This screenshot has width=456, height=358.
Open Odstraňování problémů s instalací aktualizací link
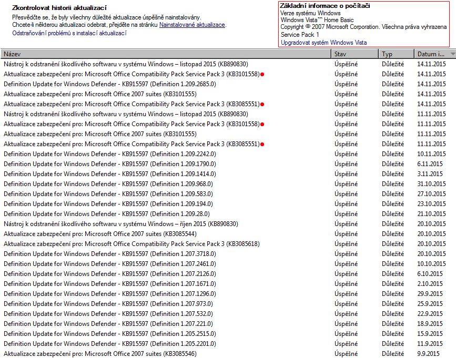click(x=69, y=33)
